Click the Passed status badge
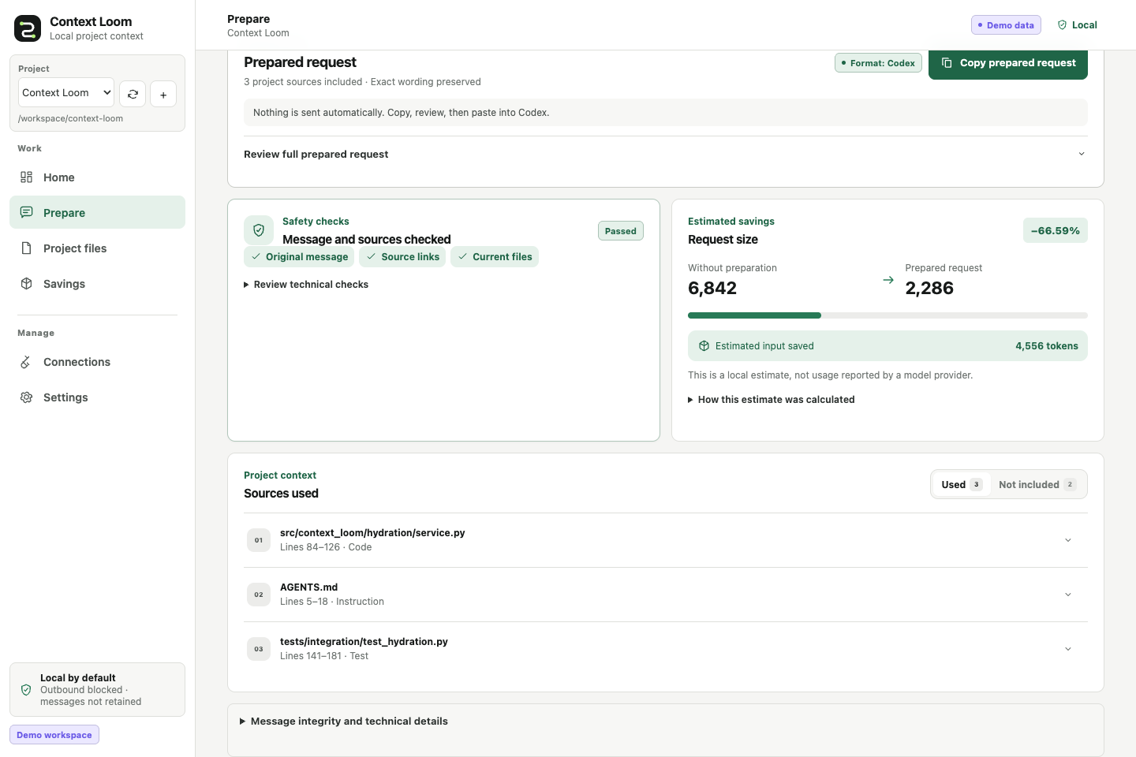This screenshot has height=757, width=1136. click(621, 231)
